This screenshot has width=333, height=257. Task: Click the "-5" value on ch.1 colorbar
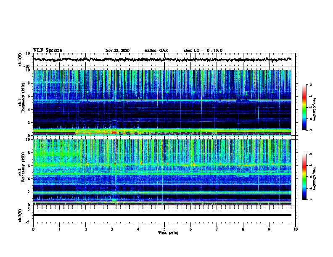point(310,108)
